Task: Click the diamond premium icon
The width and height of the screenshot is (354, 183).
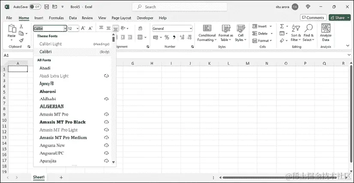Action: pos(308,7)
